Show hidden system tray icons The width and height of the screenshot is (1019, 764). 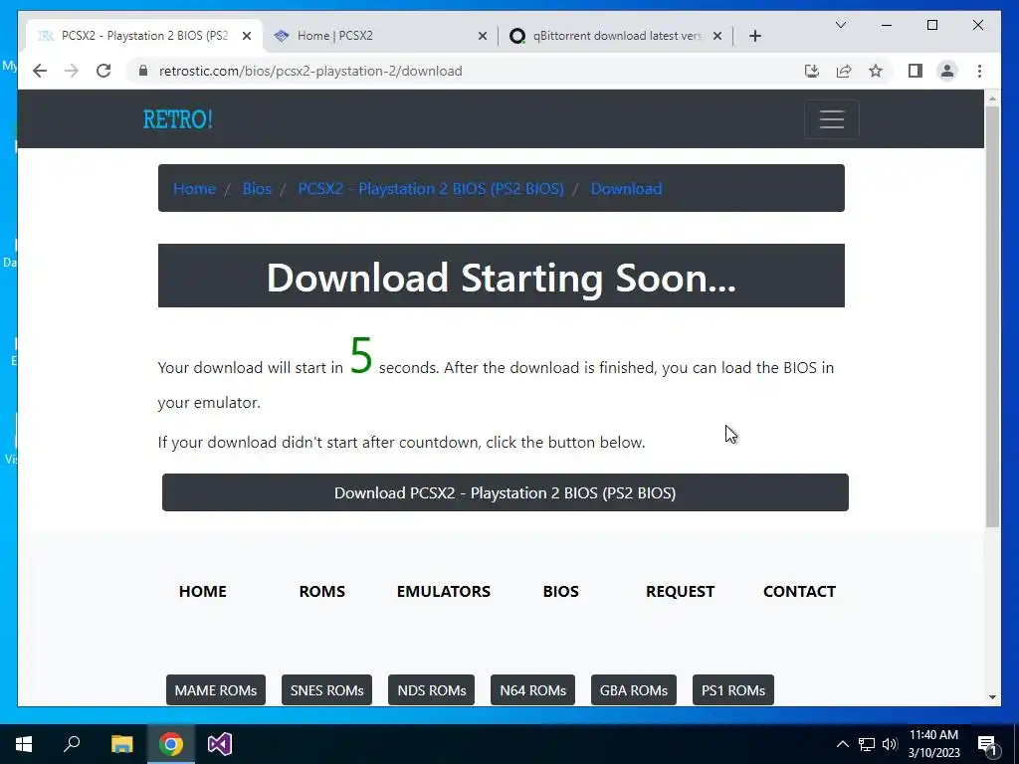coord(842,744)
